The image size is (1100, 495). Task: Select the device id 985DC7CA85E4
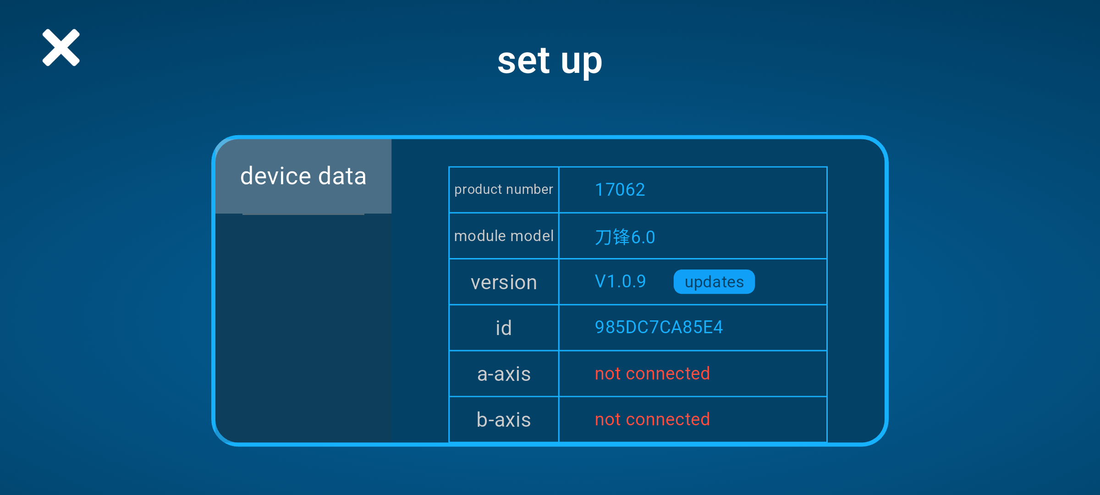(659, 327)
